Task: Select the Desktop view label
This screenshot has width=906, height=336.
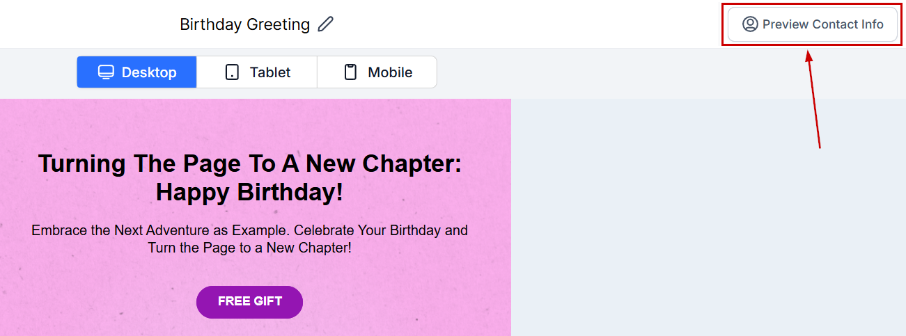Action: [149, 72]
